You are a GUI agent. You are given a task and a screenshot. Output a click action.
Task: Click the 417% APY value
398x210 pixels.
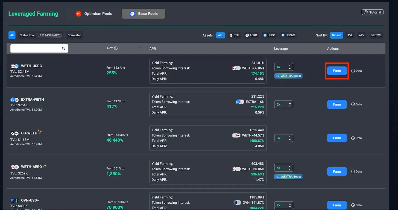112,107
